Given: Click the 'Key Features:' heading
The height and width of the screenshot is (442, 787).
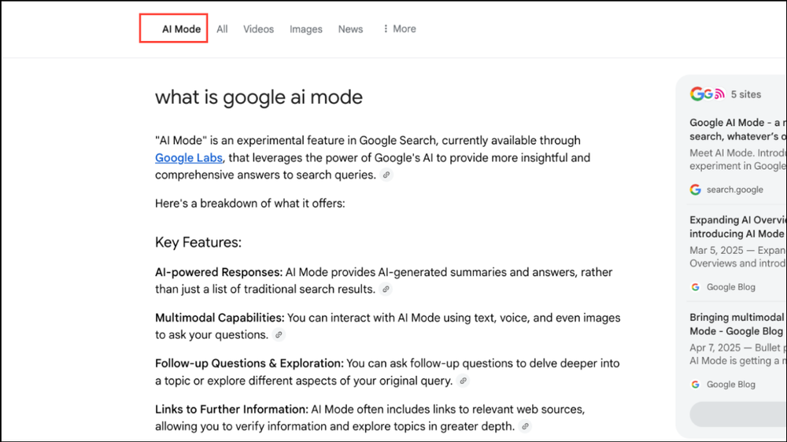Looking at the screenshot, I should click(198, 242).
